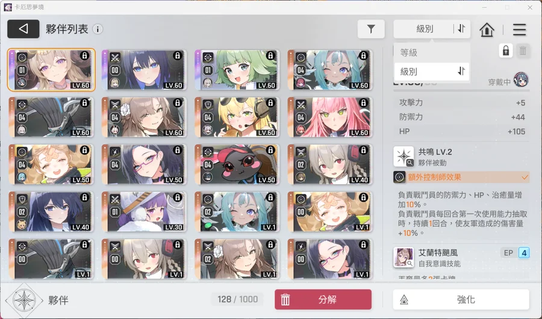Toggle the checkmark on 額外控制師效果
The height and width of the screenshot is (319, 542).
click(525, 178)
